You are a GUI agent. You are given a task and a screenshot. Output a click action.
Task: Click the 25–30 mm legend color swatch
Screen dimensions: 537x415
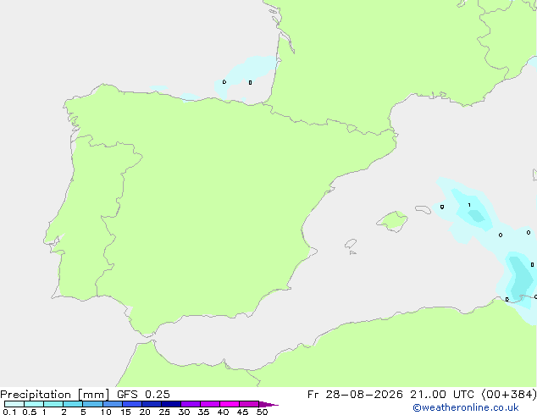(x=170, y=404)
